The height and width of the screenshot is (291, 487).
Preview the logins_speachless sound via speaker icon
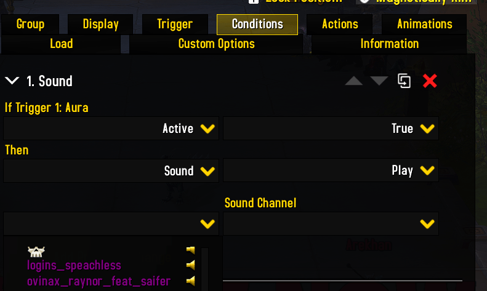(x=191, y=265)
